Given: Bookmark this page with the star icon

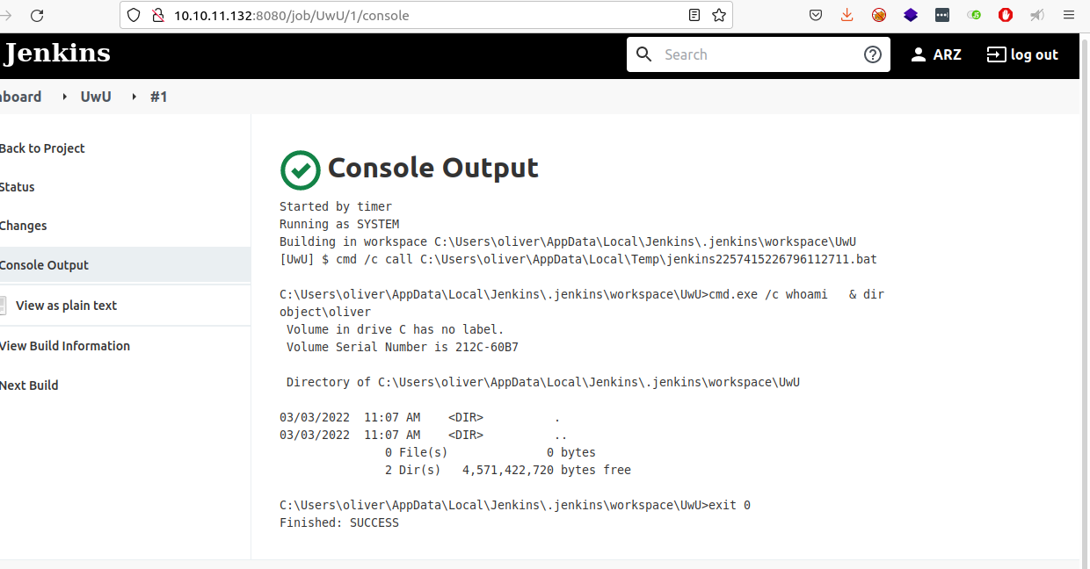Looking at the screenshot, I should point(719,15).
